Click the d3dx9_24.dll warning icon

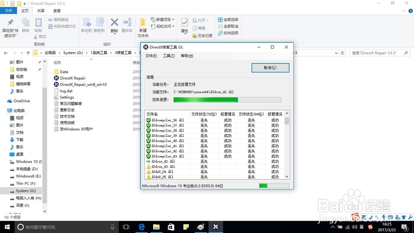[148, 172]
